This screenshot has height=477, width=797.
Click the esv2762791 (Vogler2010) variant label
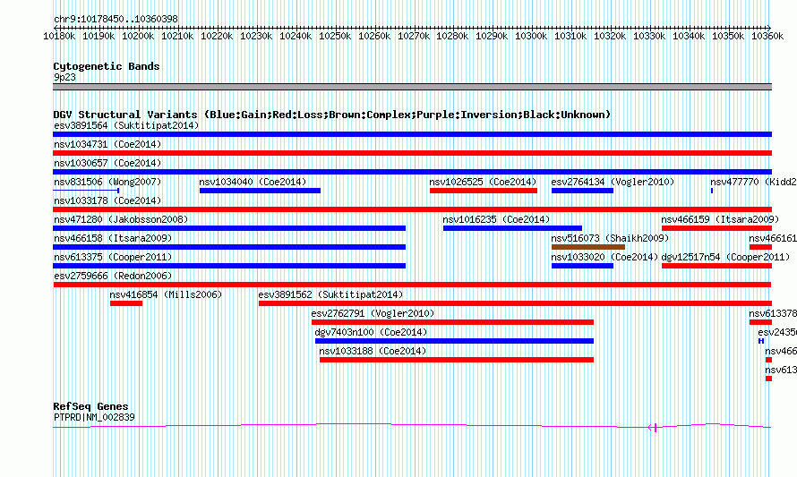point(373,313)
